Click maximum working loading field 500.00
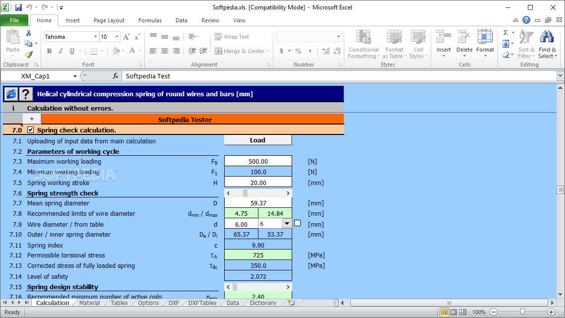The width and height of the screenshot is (565, 318). coord(258,162)
